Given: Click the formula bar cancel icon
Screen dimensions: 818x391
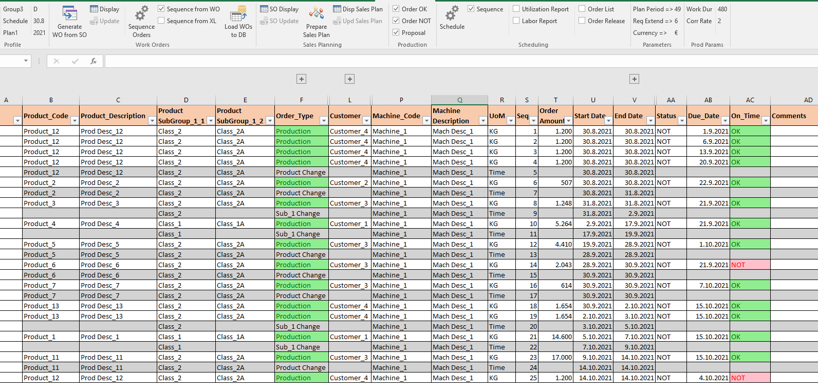Looking at the screenshot, I should [57, 61].
